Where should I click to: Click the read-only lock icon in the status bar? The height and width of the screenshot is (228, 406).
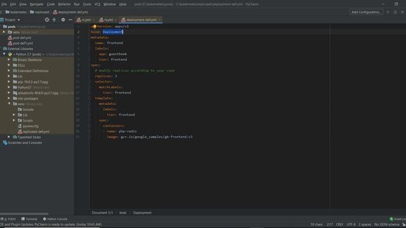[403, 224]
